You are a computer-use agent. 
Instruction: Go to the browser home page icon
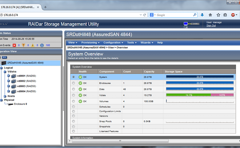tap(210, 15)
